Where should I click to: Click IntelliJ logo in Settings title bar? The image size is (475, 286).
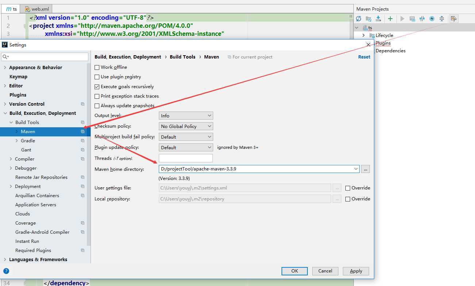click(5, 45)
